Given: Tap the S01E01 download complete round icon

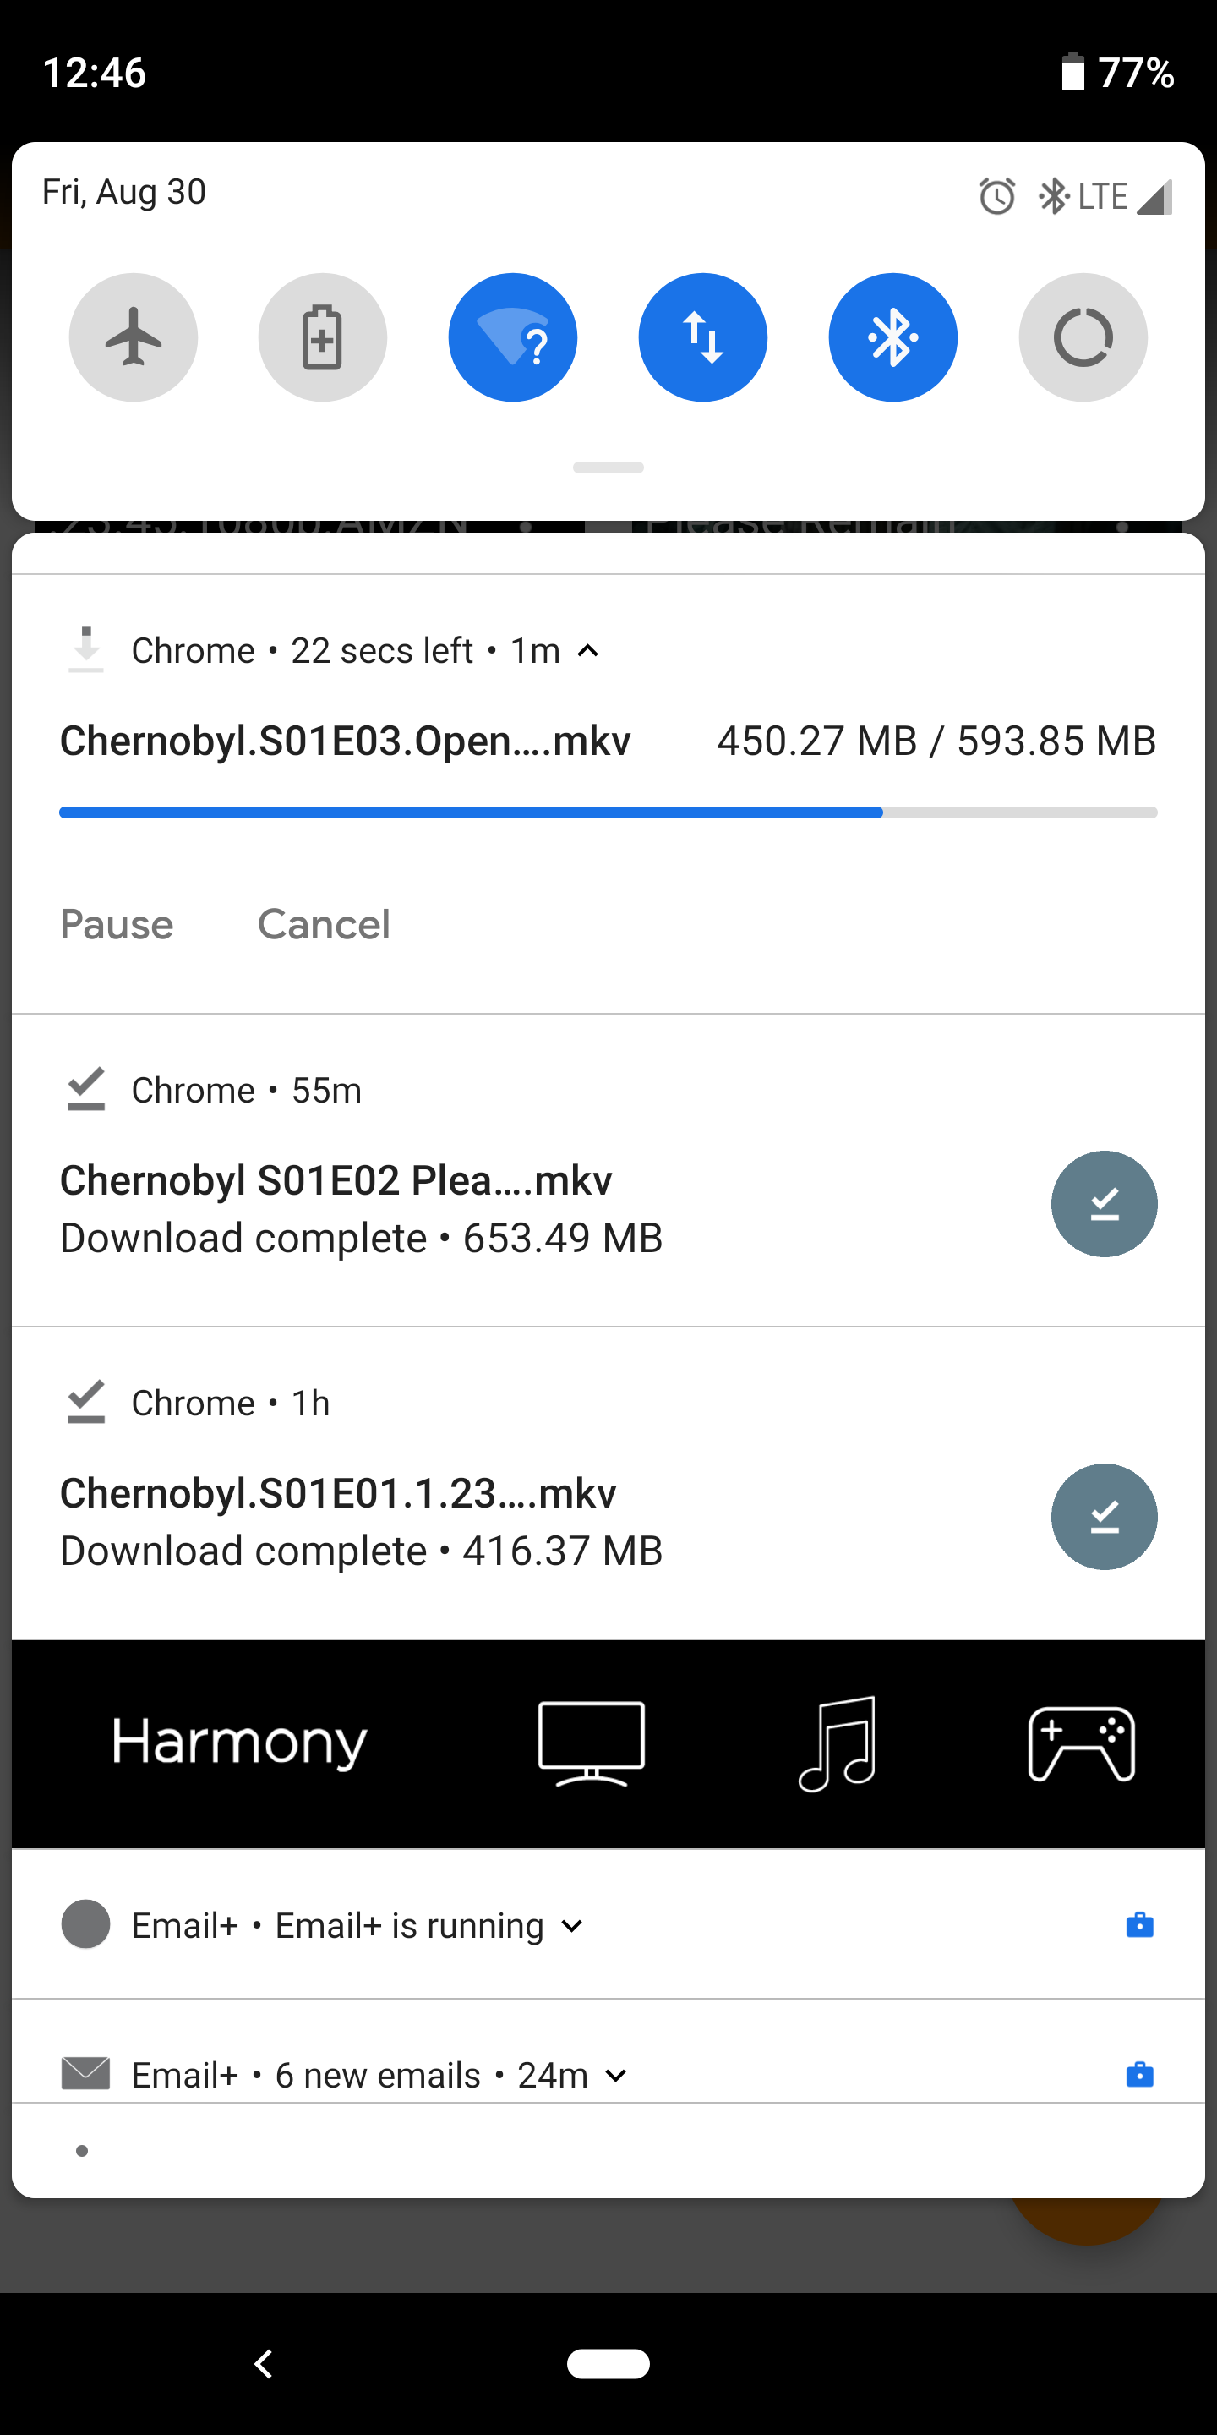Looking at the screenshot, I should coord(1104,1516).
